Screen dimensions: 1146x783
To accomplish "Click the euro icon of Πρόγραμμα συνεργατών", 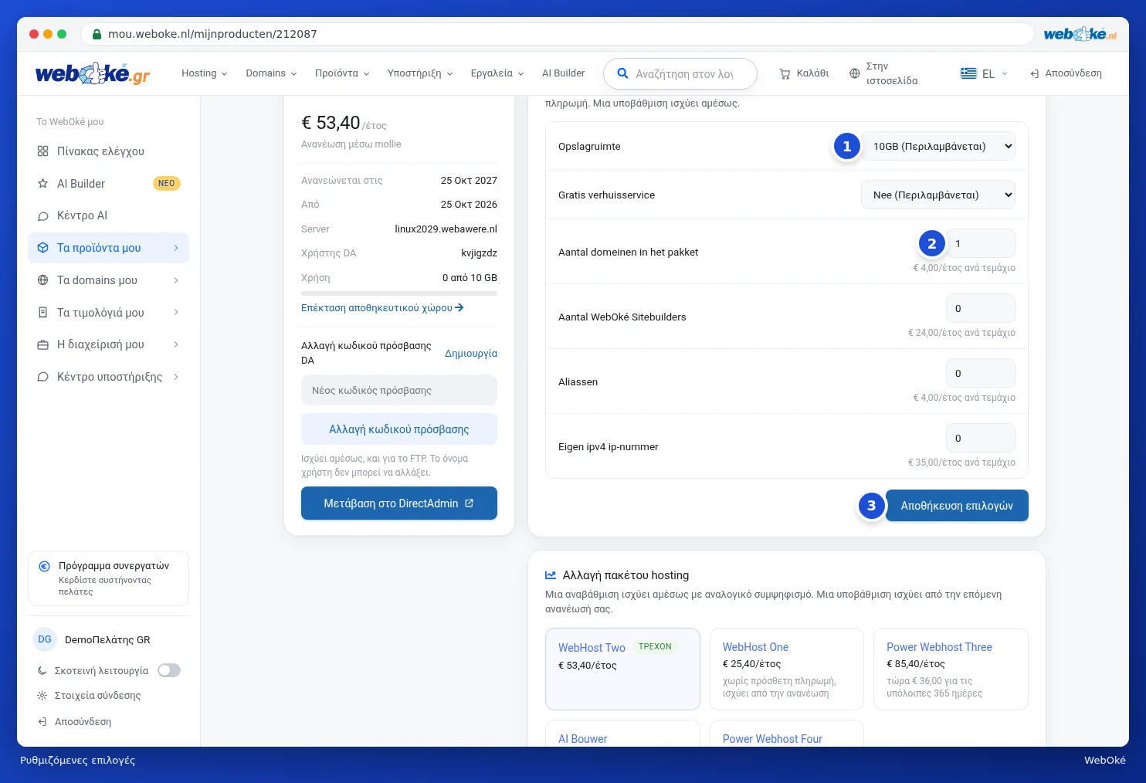I will [45, 566].
